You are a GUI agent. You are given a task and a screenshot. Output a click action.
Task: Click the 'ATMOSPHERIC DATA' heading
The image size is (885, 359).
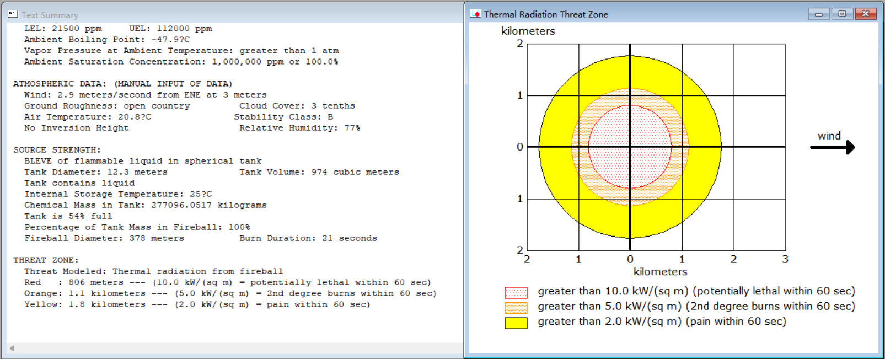(123, 84)
